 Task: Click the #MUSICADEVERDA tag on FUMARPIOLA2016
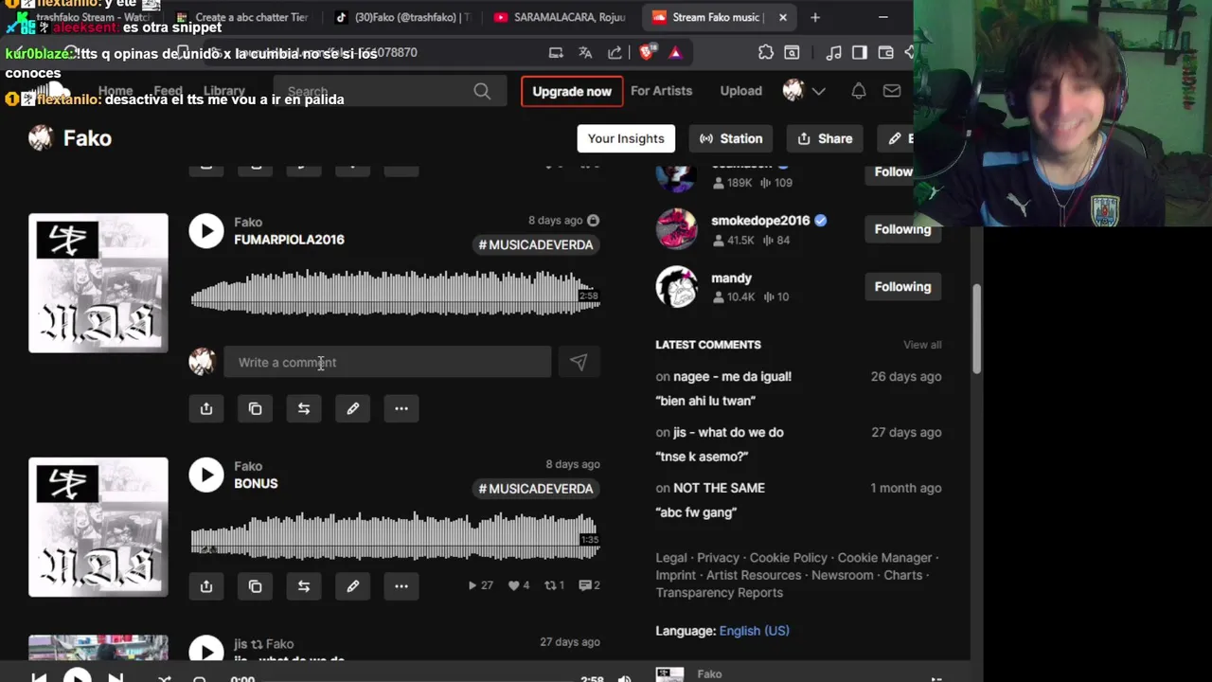536,244
